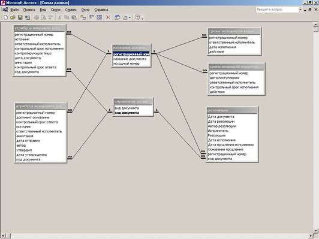Click the Show Direct Relationships icon
Viewport: 319px width, 239px height.
(x=92, y=17)
